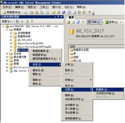Click the Properties Window toolbar icon
Screen dimensions: 125x123
89,12
